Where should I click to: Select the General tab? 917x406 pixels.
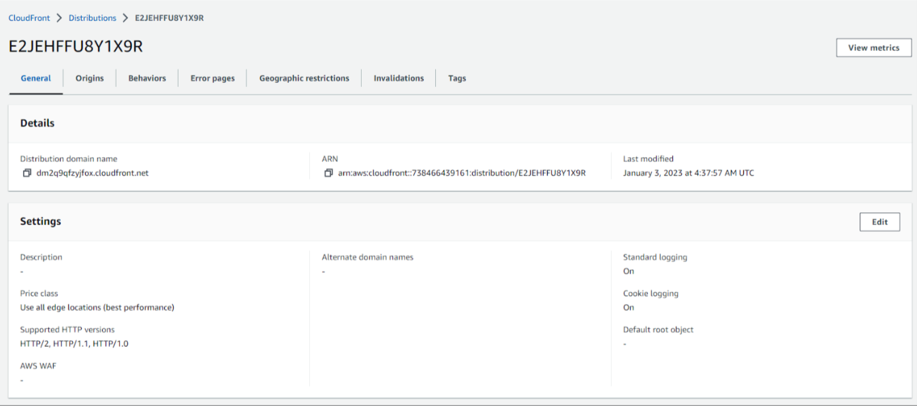[35, 78]
